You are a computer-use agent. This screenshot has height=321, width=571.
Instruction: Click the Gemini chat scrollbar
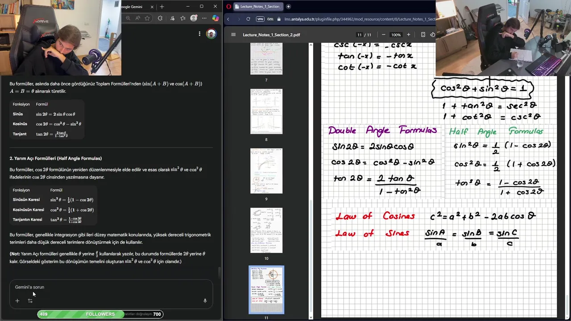click(x=219, y=273)
